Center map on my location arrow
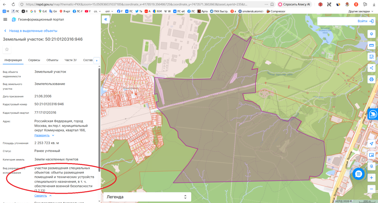Image resolution: width=378 pixels, height=203 pixels. point(371,144)
